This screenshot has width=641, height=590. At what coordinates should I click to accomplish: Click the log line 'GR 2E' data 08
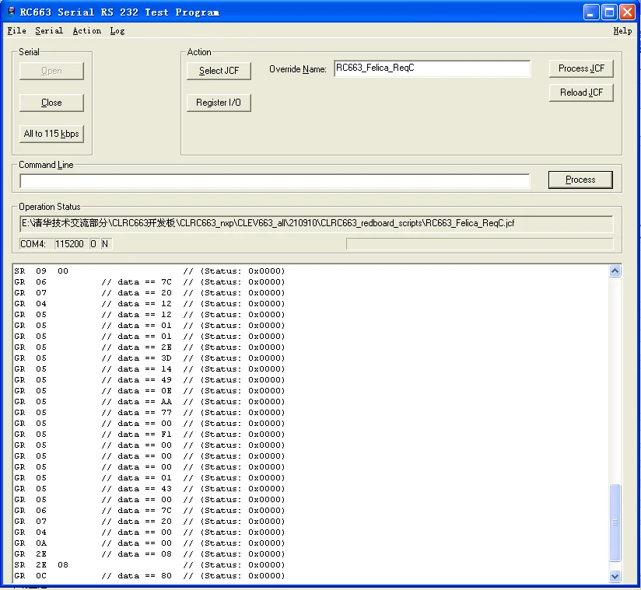tap(149, 554)
